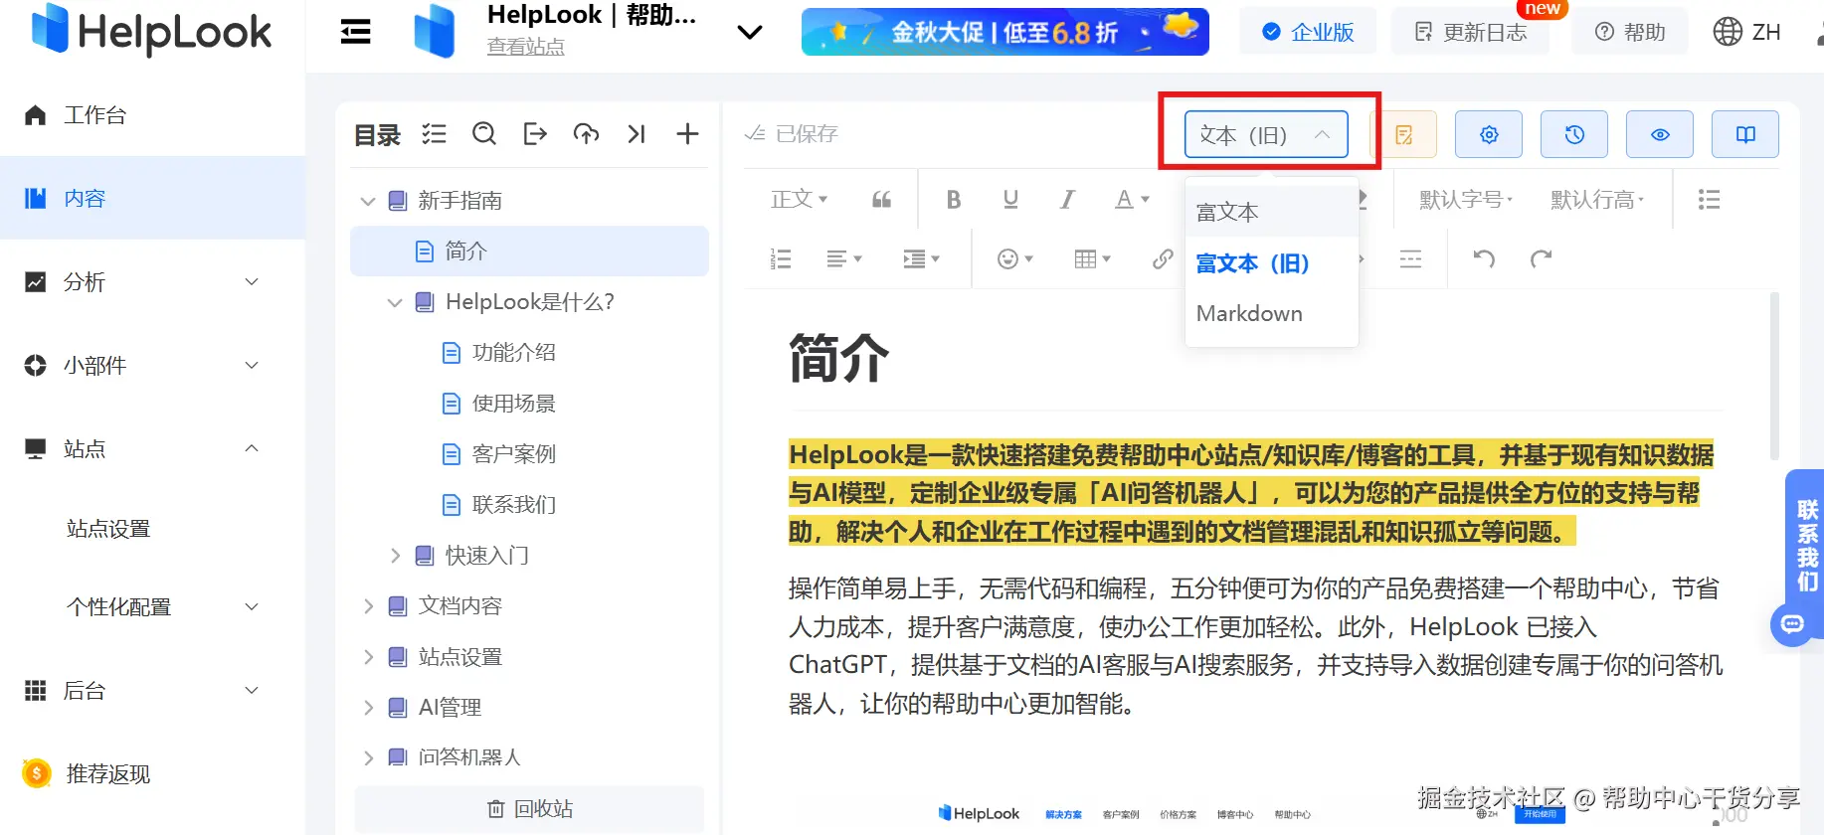
Task: Click the 企业版 button
Action: click(1308, 32)
